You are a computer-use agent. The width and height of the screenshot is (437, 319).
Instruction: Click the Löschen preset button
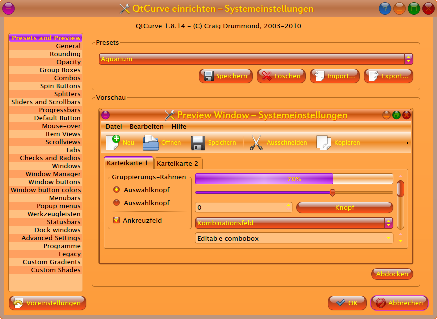pyautogui.click(x=281, y=76)
